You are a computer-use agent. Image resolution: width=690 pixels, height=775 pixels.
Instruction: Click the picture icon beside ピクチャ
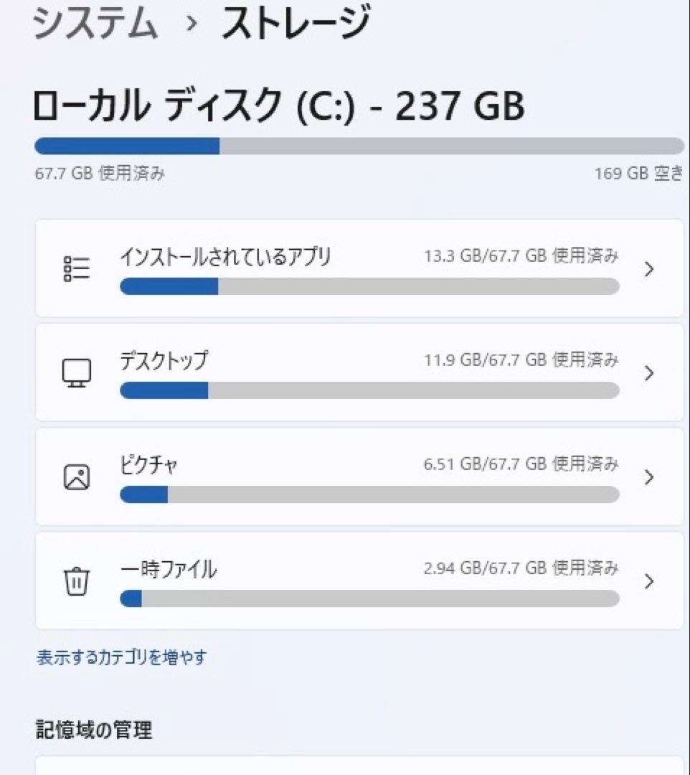pos(77,476)
